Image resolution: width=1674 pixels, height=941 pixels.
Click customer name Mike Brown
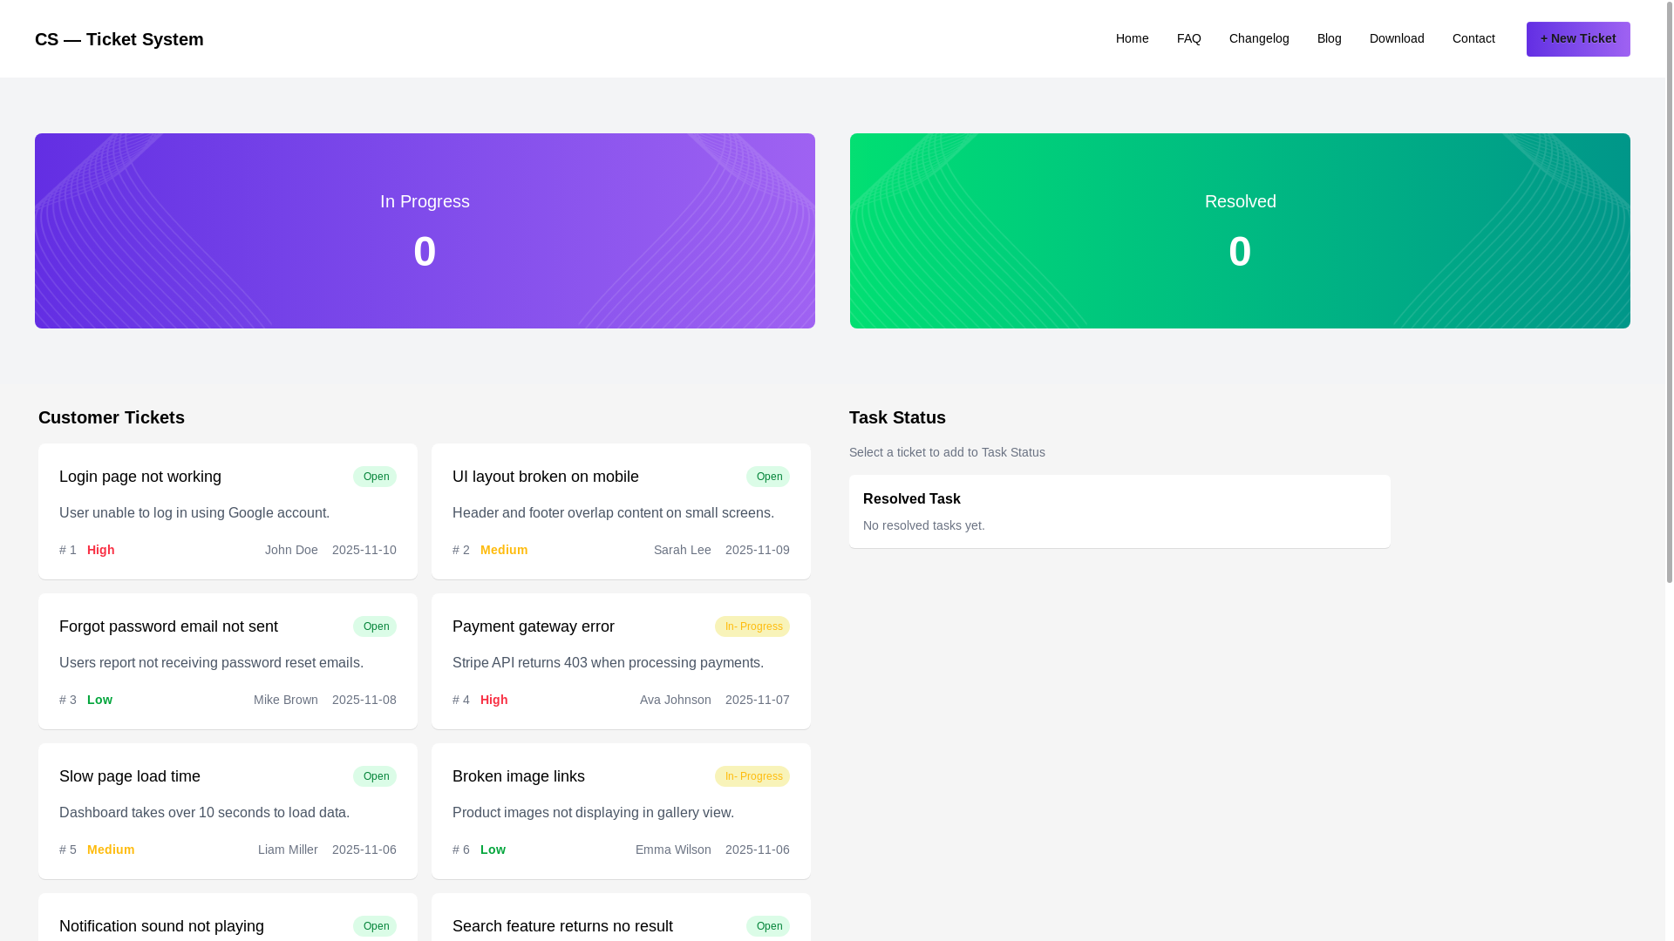[286, 700]
